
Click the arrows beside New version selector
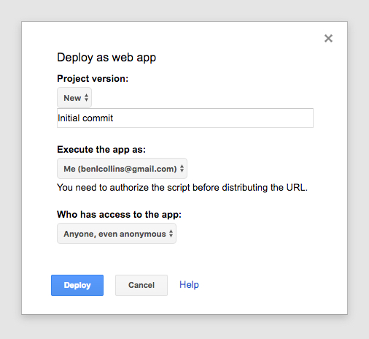[x=86, y=98]
